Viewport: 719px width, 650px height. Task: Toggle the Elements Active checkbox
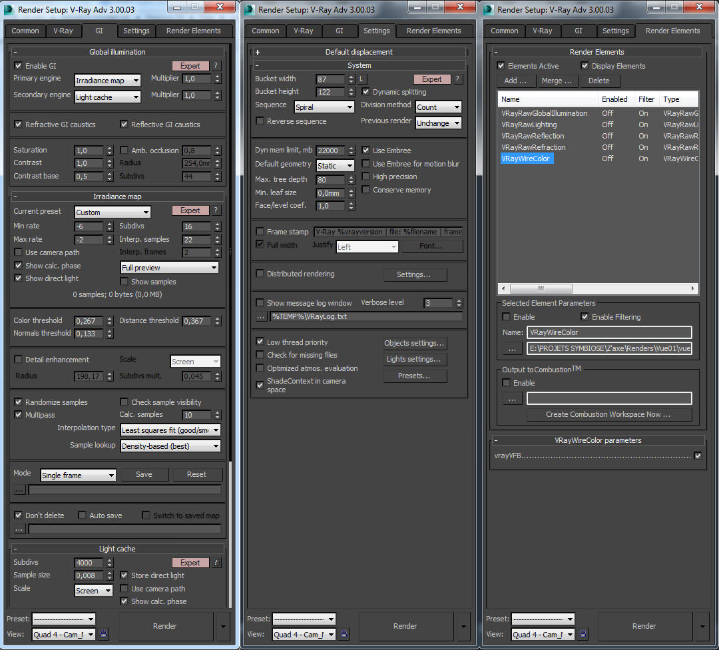pyautogui.click(x=501, y=65)
